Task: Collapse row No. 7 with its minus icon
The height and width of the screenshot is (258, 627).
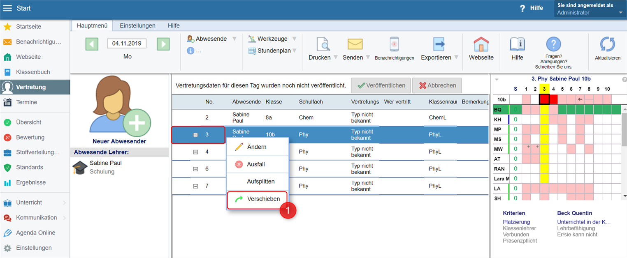Action: point(195,186)
